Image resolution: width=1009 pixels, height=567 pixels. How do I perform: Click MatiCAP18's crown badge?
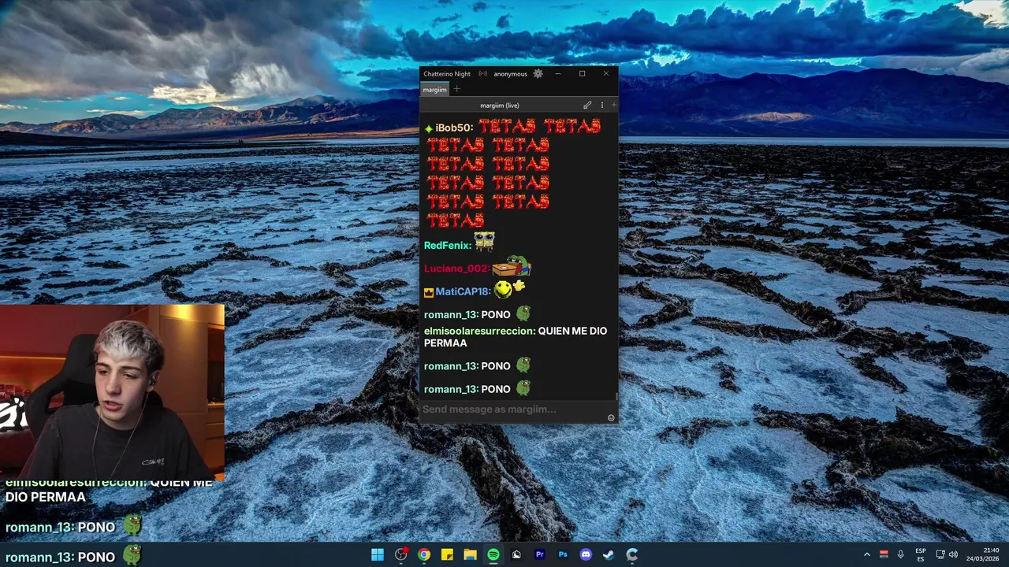click(x=429, y=292)
